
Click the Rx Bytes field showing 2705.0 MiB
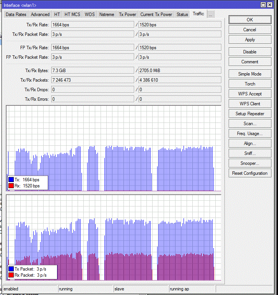coord(180,71)
